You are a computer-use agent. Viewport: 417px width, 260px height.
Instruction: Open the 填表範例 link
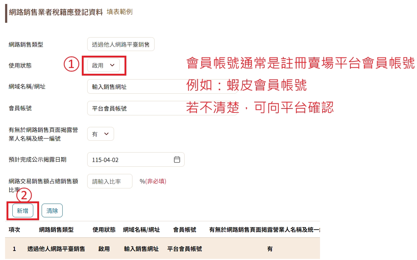coord(119,12)
